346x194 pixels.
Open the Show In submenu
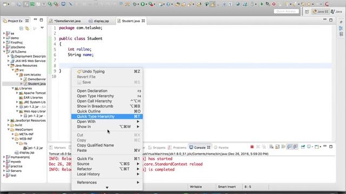coord(107,127)
